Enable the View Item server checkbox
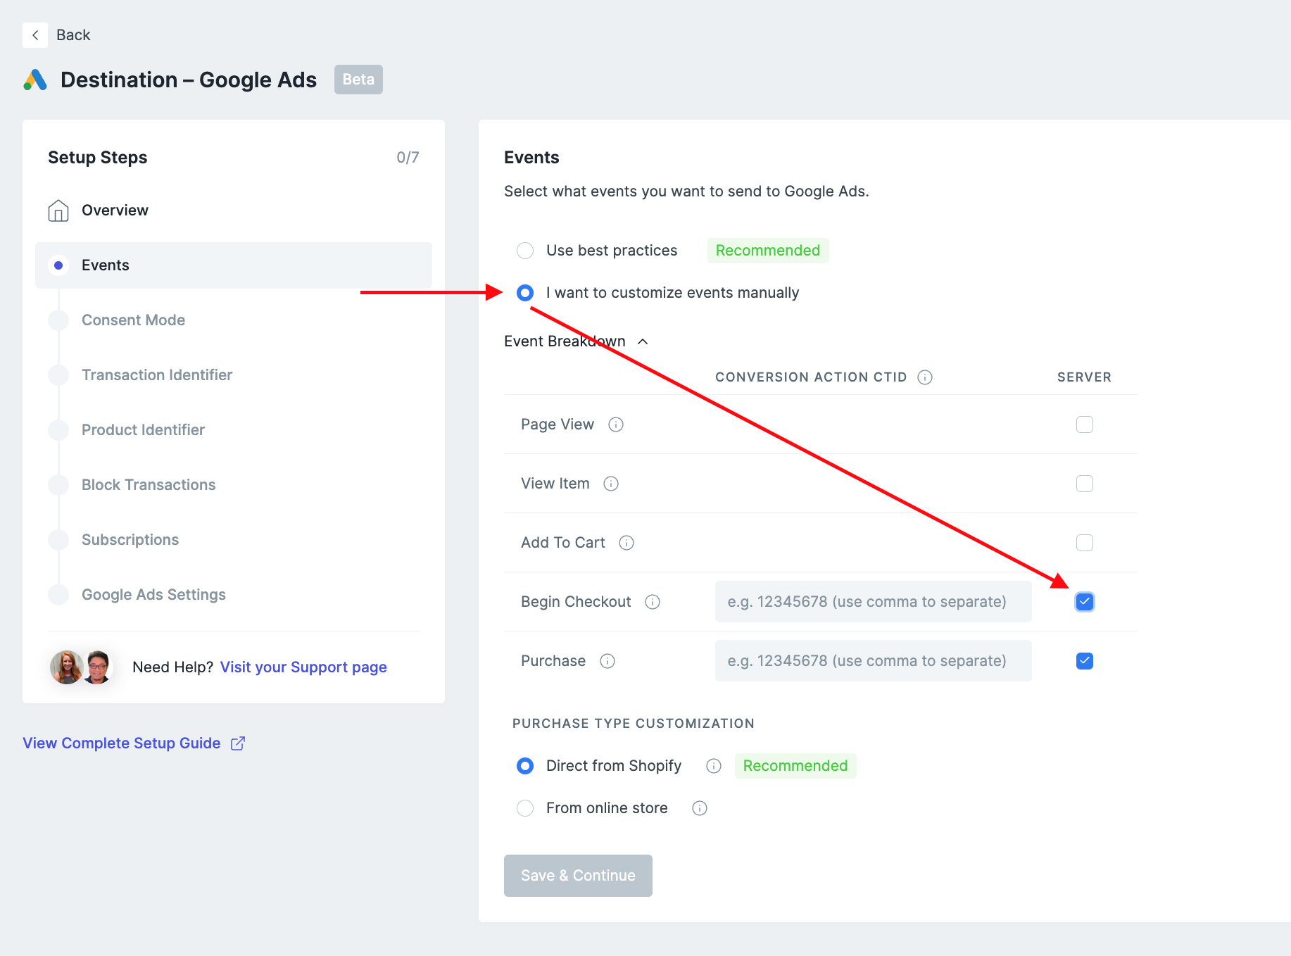The height and width of the screenshot is (956, 1291). point(1085,484)
